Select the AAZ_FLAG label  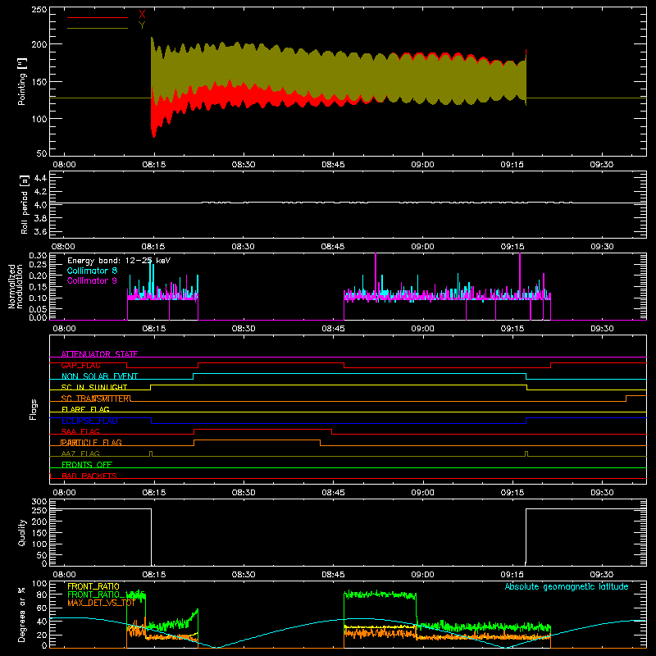pyautogui.click(x=80, y=453)
